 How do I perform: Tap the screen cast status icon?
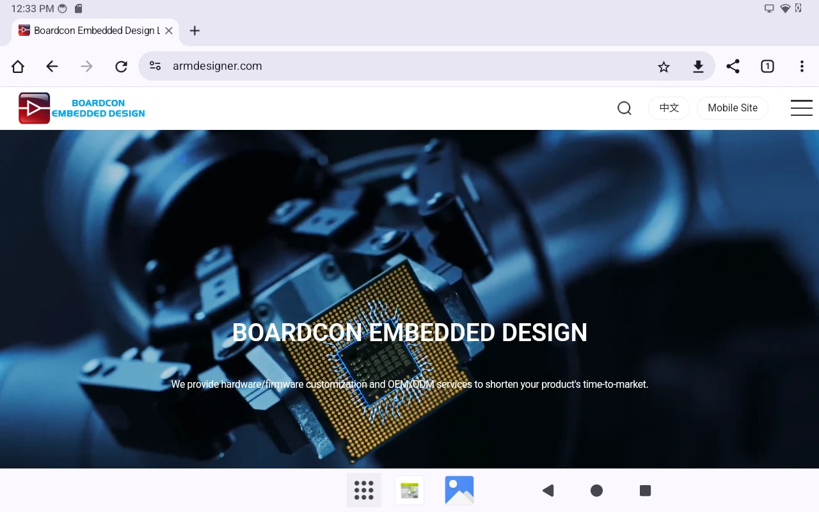(769, 9)
